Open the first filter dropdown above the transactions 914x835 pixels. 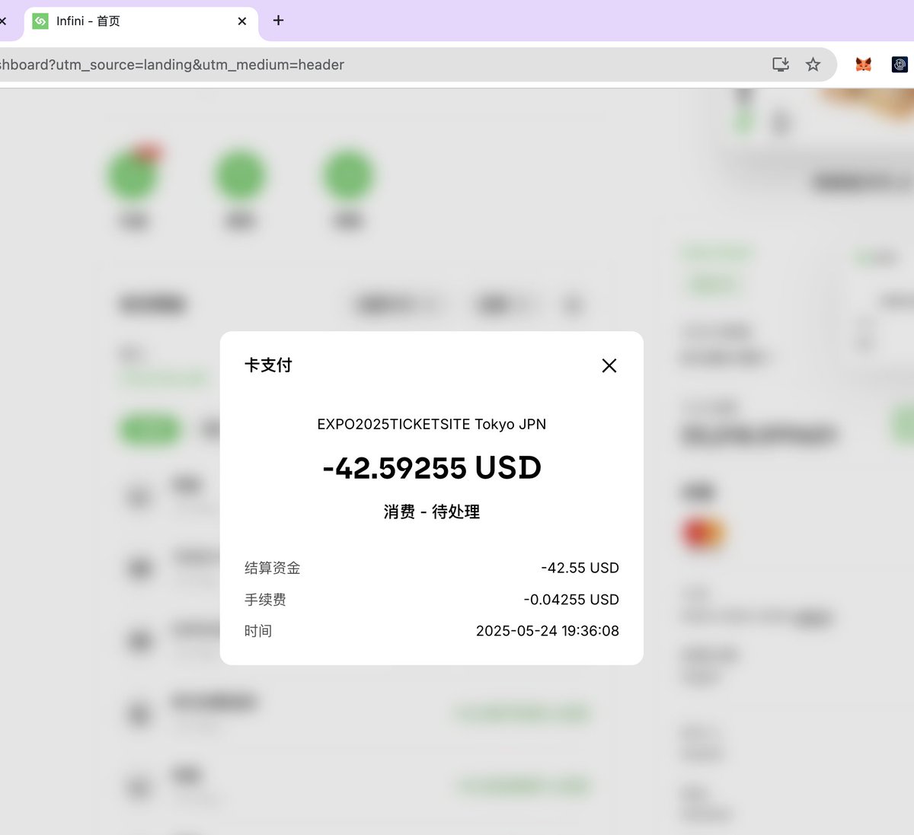397,304
